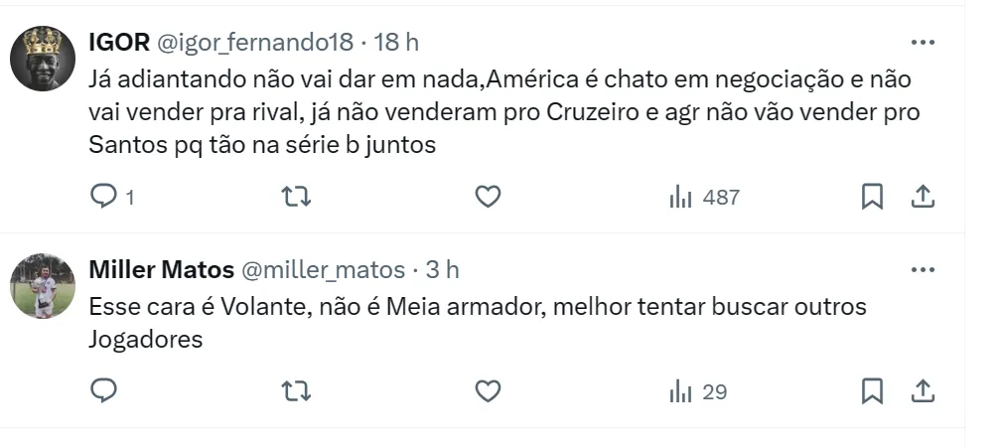The width and height of the screenshot is (1000, 448).
Task: Retweet IGOR's post about América
Action: point(297,198)
